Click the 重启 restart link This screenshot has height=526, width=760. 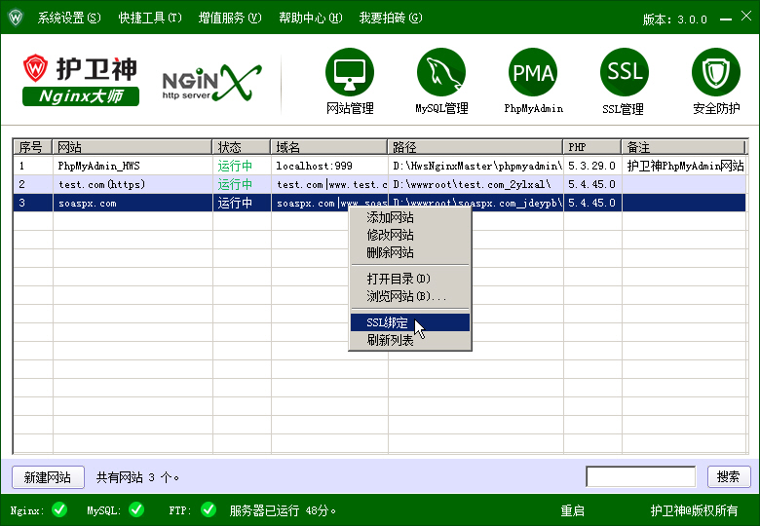pyautogui.click(x=572, y=510)
